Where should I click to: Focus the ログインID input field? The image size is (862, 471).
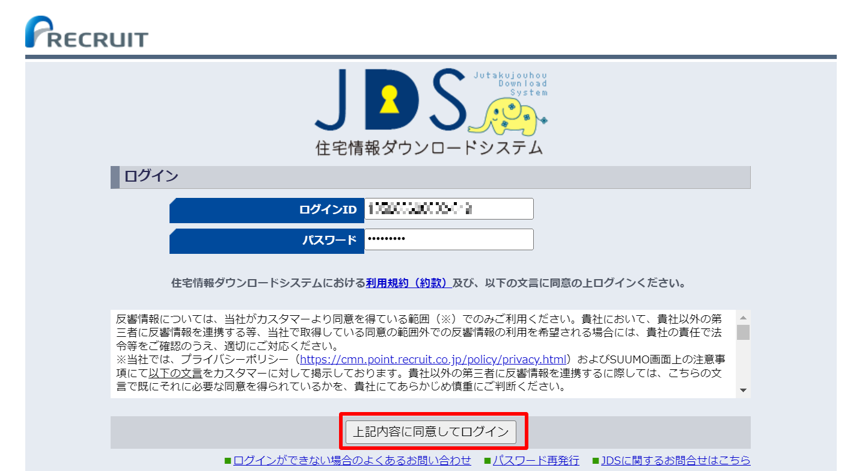point(448,209)
